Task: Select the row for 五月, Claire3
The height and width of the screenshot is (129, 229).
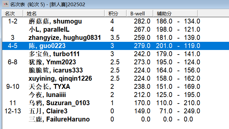Action: [x=116, y=111]
